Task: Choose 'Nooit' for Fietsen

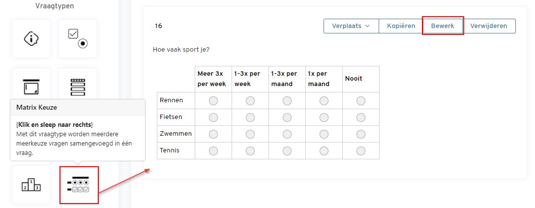Action: click(360, 118)
